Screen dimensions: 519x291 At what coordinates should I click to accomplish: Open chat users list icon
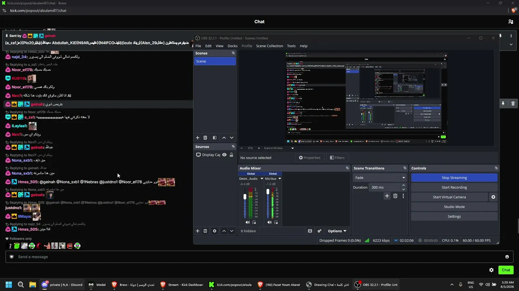point(510,22)
